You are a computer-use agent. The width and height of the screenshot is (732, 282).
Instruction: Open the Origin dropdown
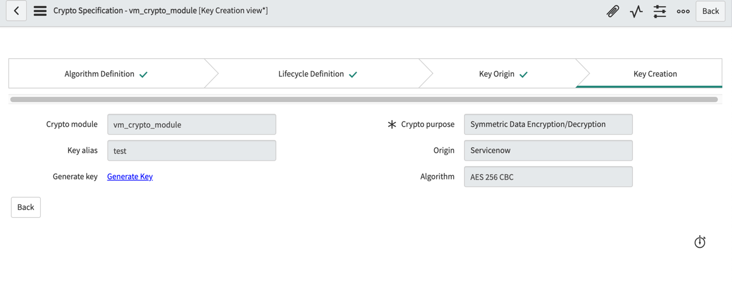(x=548, y=150)
